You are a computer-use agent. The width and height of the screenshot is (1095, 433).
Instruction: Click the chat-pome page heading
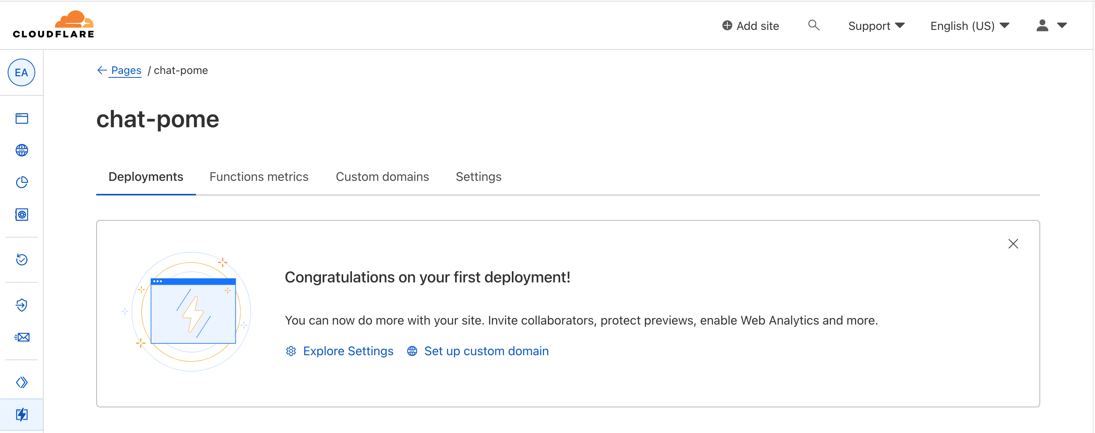[x=157, y=119]
